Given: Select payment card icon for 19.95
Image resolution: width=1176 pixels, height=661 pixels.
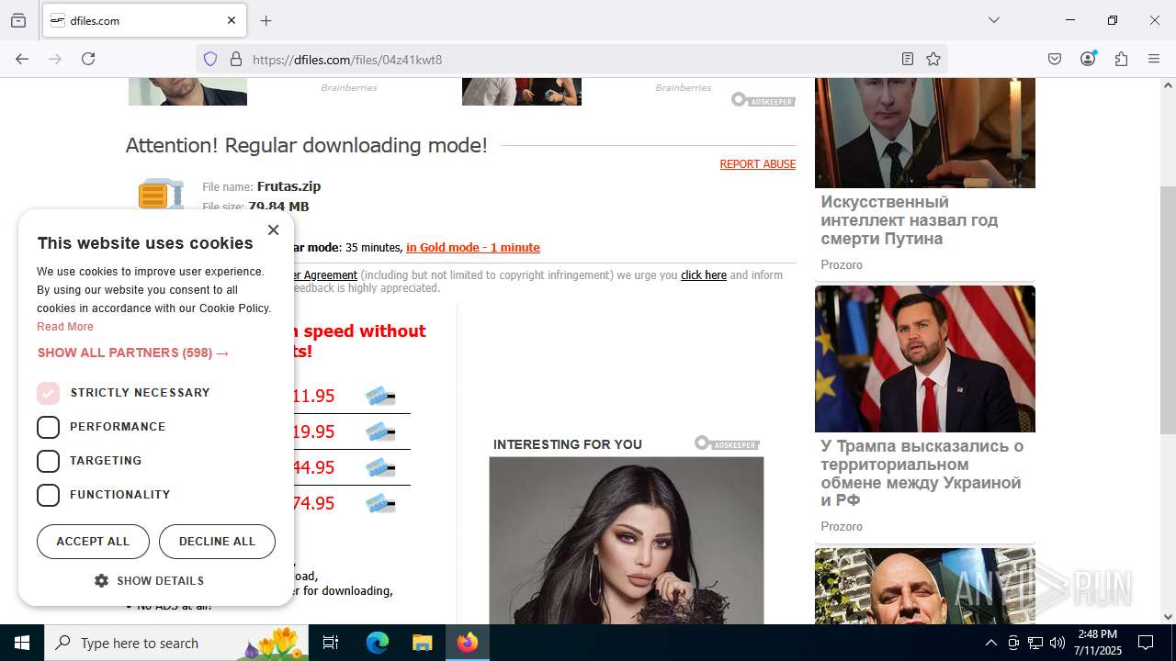Looking at the screenshot, I should click(380, 432).
